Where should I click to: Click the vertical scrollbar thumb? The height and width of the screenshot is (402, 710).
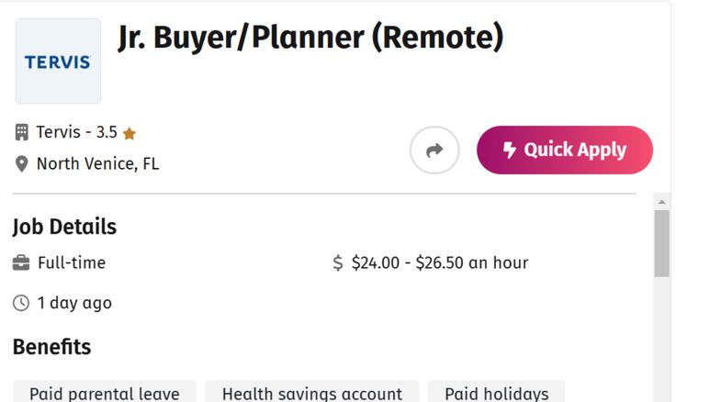click(x=661, y=243)
